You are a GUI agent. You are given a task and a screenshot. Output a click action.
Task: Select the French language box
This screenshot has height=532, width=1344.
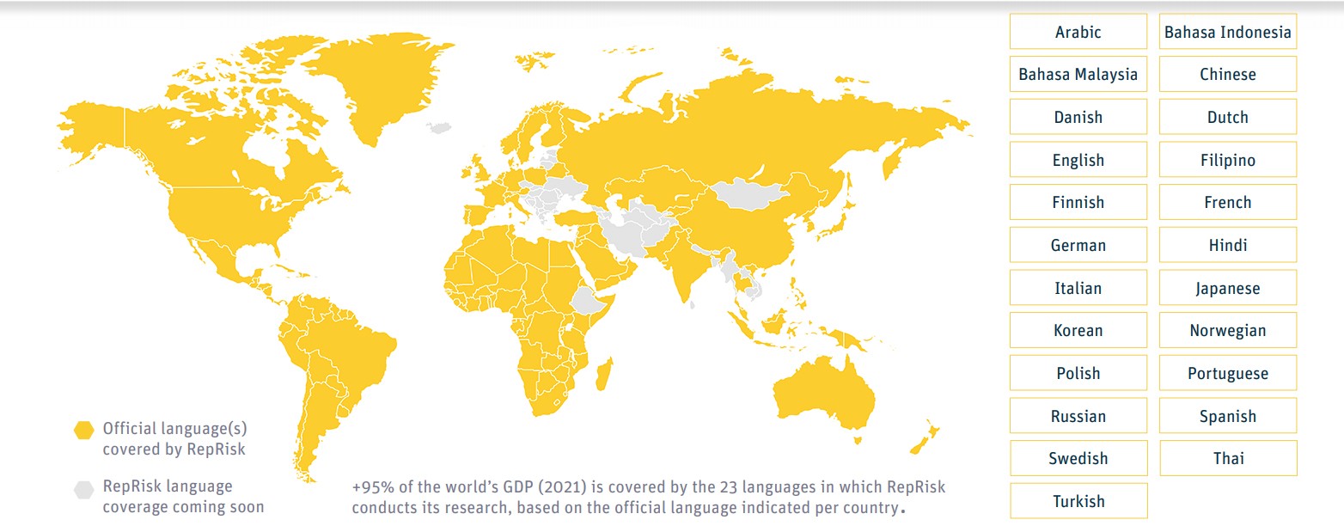[x=1227, y=203]
